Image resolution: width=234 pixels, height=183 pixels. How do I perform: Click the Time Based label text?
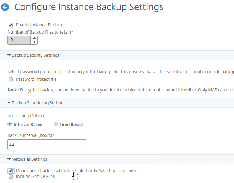tap(71, 124)
